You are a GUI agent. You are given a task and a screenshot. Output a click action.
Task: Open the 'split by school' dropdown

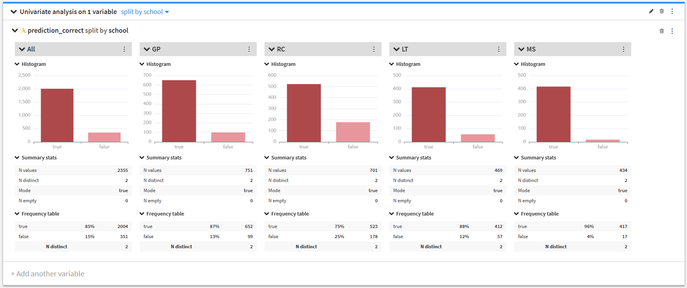click(x=145, y=12)
